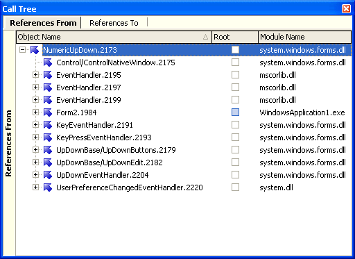
Task: Click the blue arrow icon beside NumericUpDown.2173
Action: coord(35,50)
